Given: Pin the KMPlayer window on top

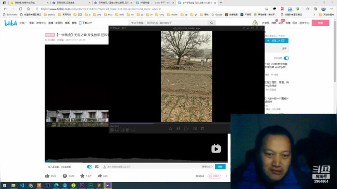Looking at the screenshot, I should click(243, 28).
